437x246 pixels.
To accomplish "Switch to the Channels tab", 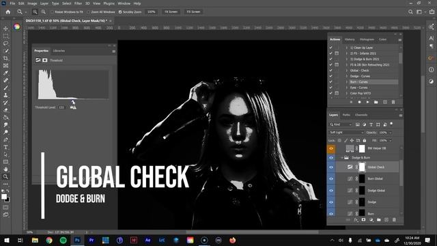I will [361, 115].
